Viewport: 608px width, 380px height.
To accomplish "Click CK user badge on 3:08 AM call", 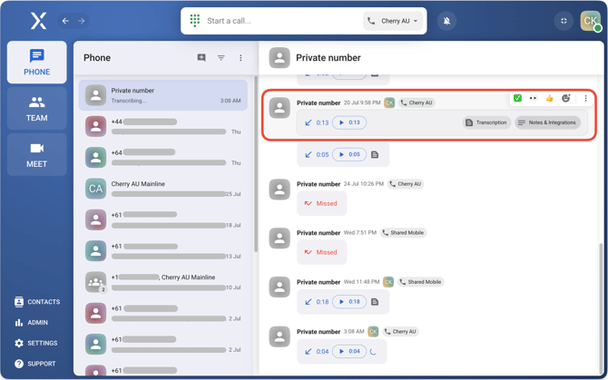I will click(373, 332).
